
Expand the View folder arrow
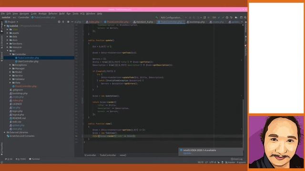click(x=10, y=83)
